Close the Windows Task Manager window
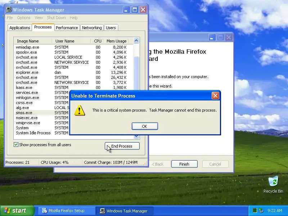Screen dimensions: 288x216 pyautogui.click(x=143, y=10)
